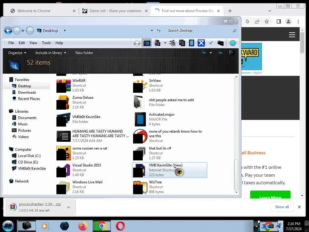Expand the Include in library dropdown
309x232 pixels.
coord(51,53)
